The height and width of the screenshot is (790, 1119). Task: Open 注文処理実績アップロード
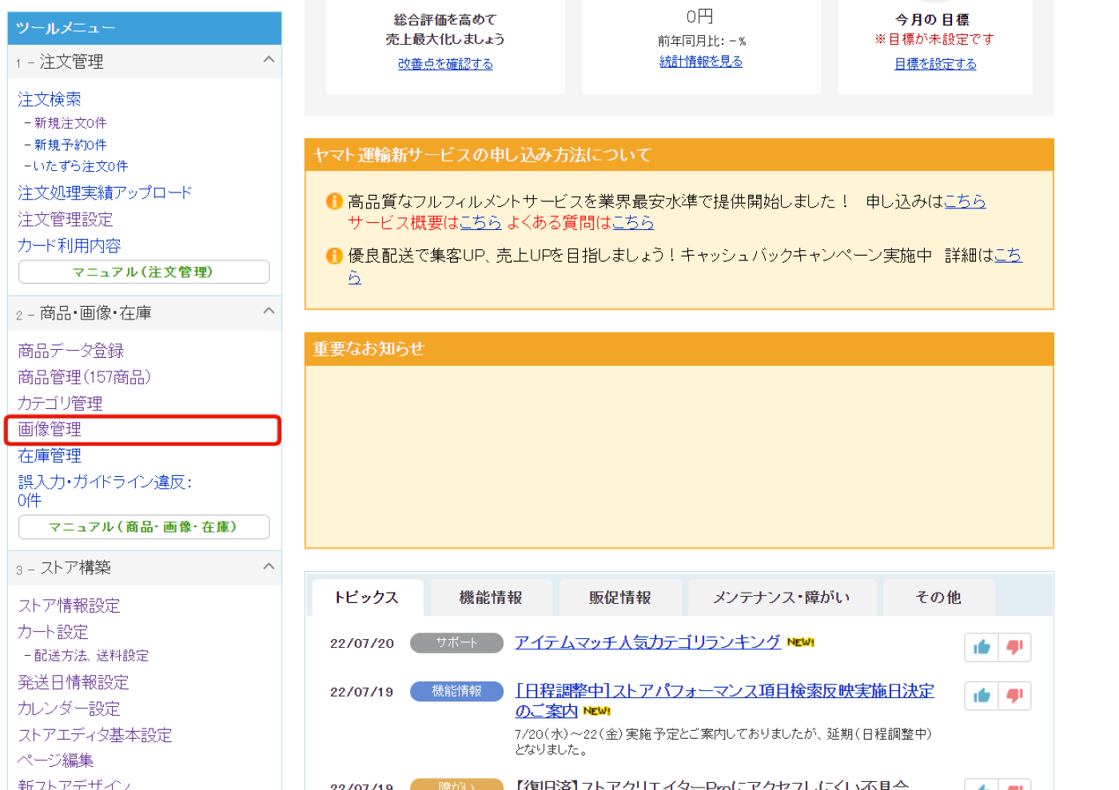pos(105,193)
